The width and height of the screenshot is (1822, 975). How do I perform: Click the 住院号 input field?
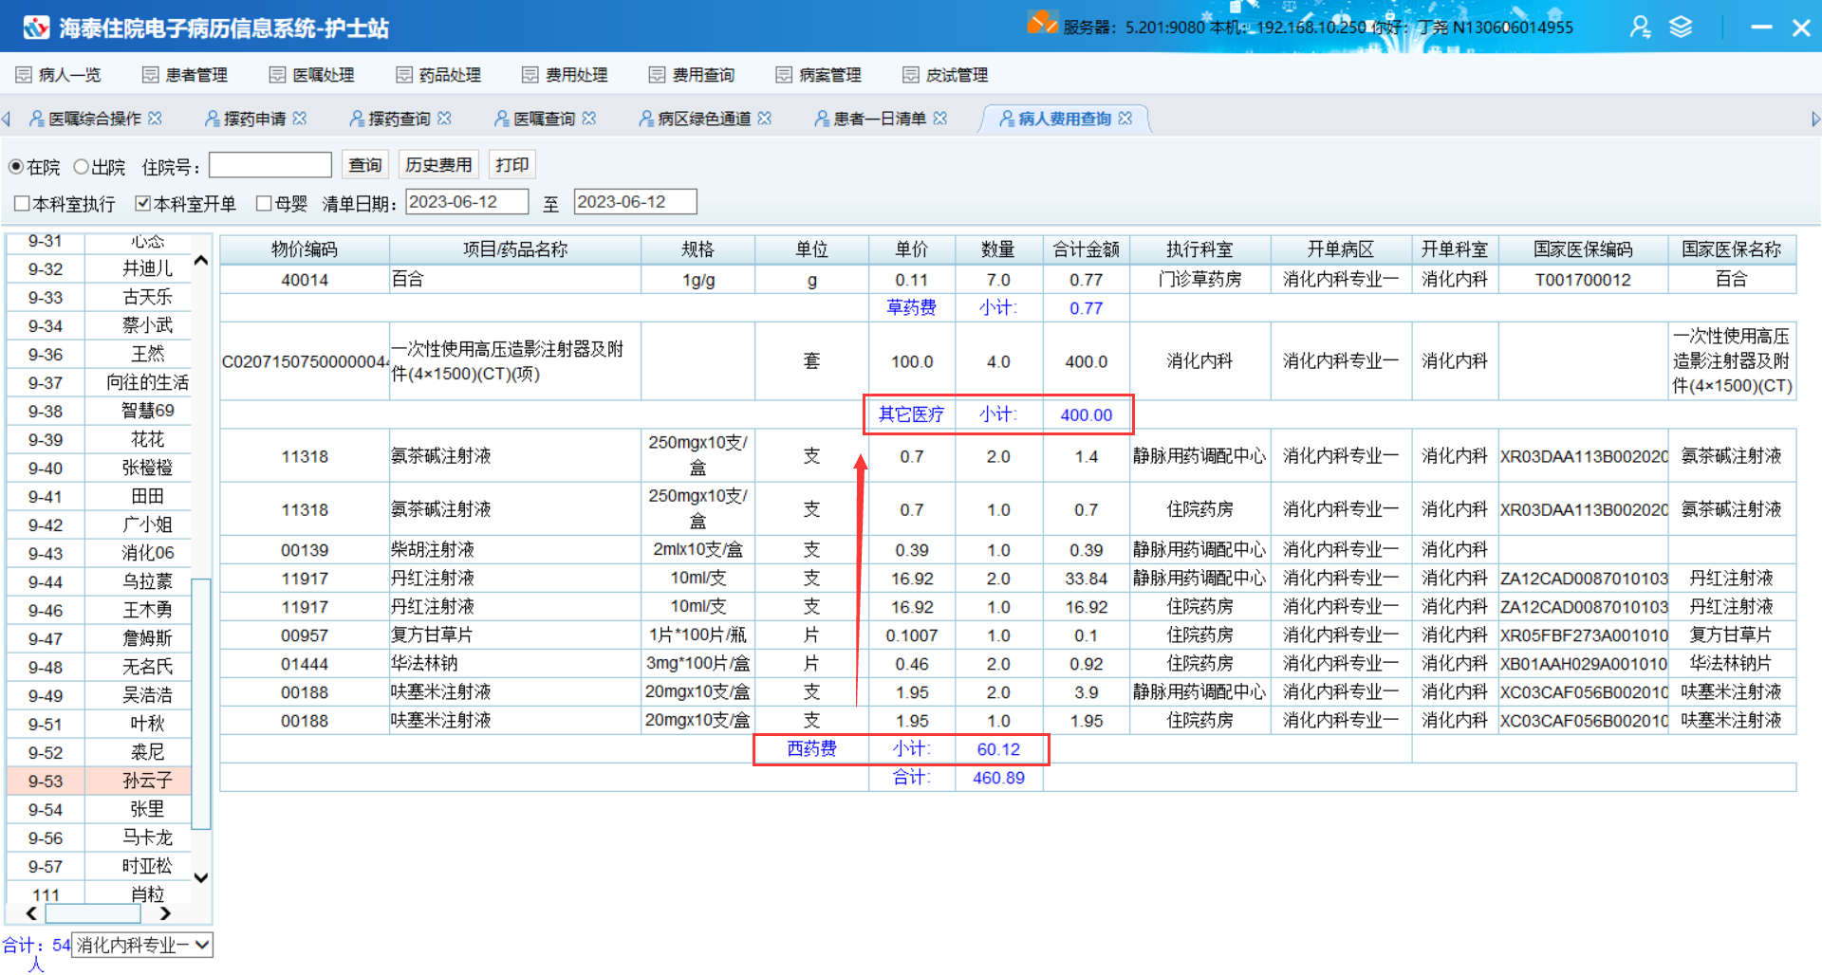(x=270, y=165)
